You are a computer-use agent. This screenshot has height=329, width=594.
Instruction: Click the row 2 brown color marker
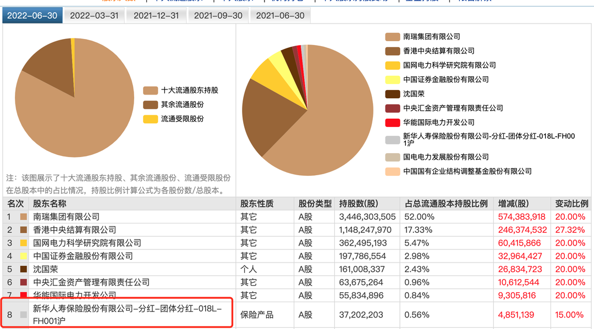[24, 230]
